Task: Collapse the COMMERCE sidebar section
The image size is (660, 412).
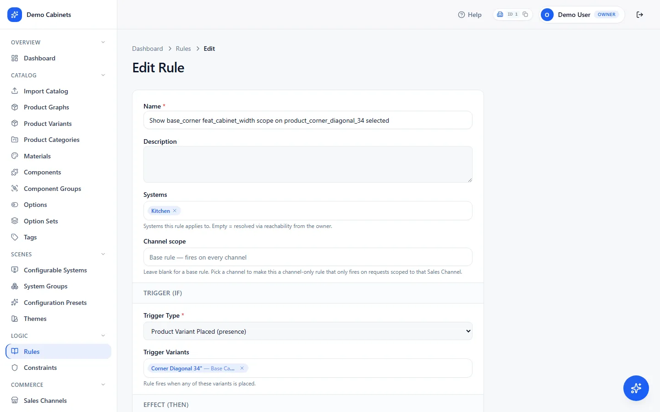Action: click(103, 385)
